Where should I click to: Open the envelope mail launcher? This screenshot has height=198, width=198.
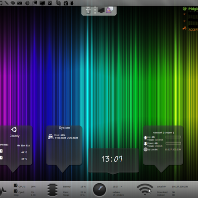coord(20,3)
